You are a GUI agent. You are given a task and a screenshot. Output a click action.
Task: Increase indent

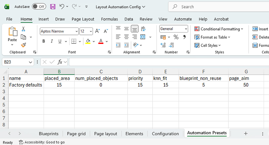pyautogui.click(x=126, y=45)
